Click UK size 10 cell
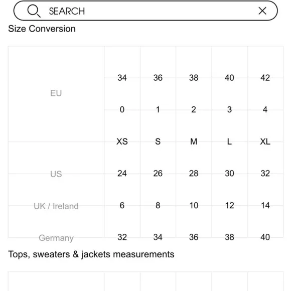 click(x=194, y=205)
